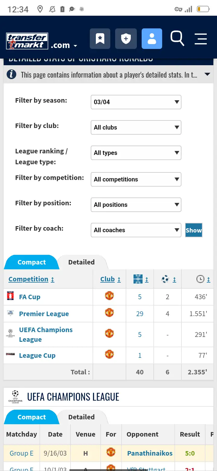Open the All competitions dropdown

point(136,179)
